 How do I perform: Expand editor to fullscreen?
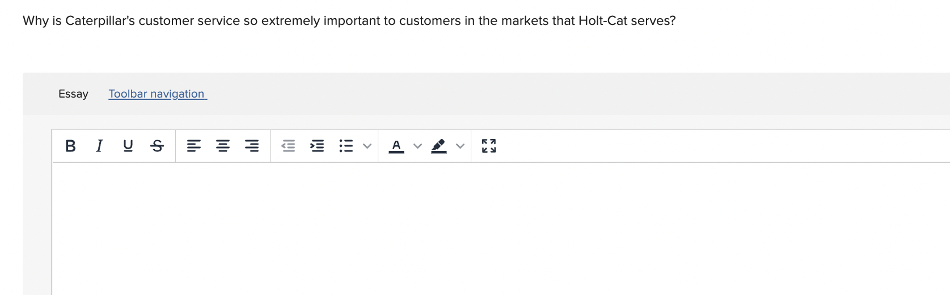(489, 146)
